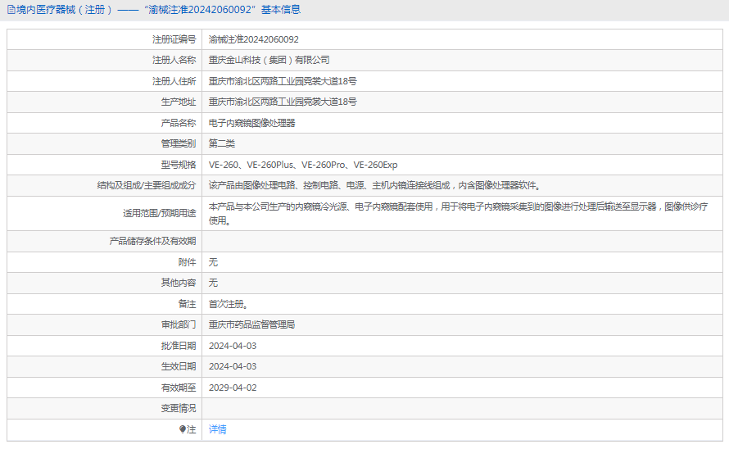This screenshot has width=729, height=449.
Task: Click the document icon before 境内医疗器械 title
Action: pos(11,9)
